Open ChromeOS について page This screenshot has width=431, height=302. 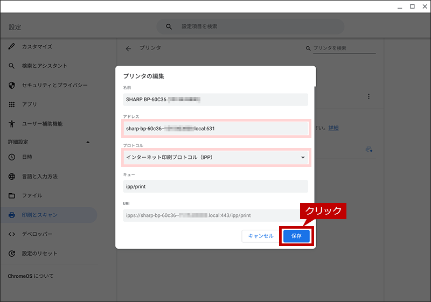click(31, 276)
